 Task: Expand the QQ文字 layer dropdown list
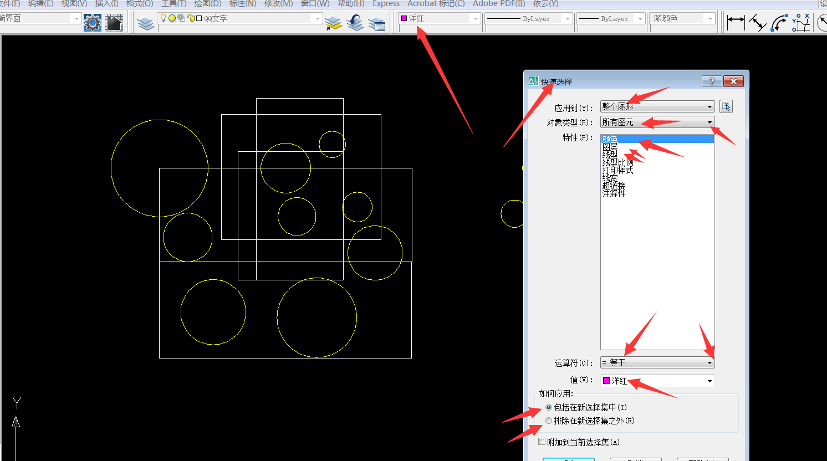click(318, 18)
